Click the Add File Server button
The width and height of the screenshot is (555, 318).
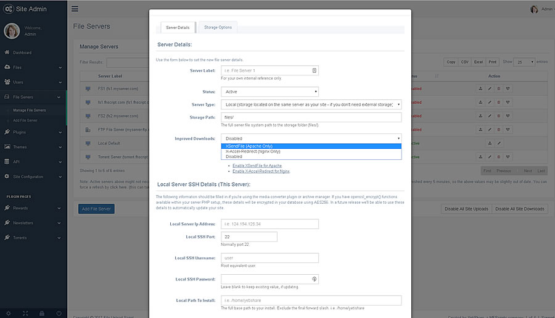(96, 209)
